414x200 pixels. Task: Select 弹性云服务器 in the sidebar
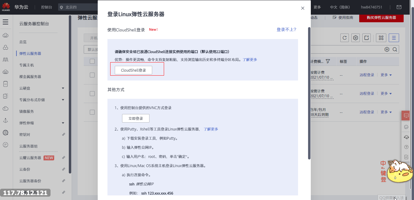point(30,53)
